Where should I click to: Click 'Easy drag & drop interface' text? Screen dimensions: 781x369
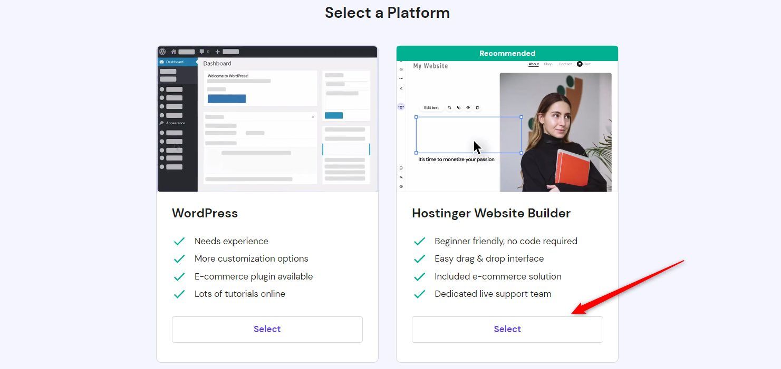pyautogui.click(x=489, y=258)
